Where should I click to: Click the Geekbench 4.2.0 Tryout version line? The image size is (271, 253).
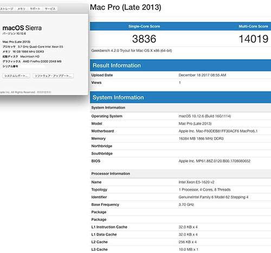(132, 50)
